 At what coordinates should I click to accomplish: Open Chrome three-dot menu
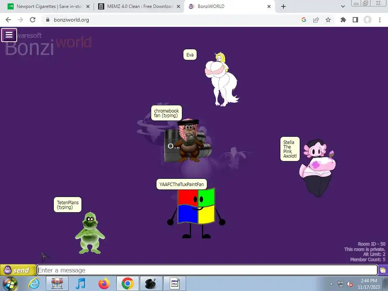coord(380,20)
